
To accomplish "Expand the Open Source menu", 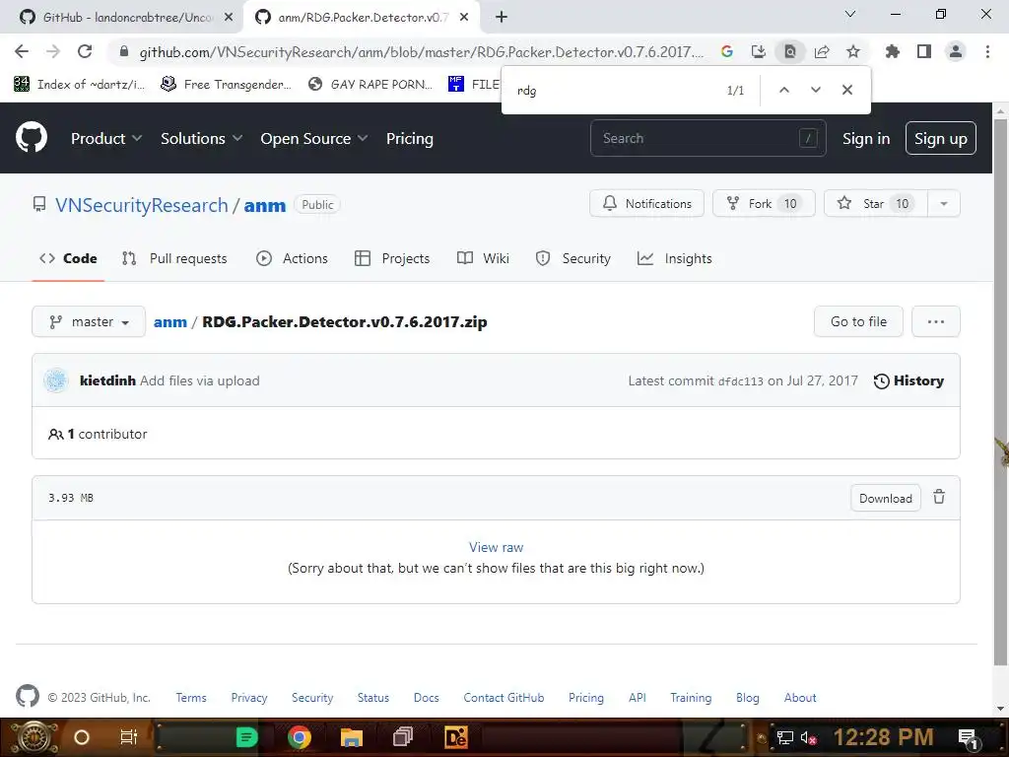I will tap(314, 138).
